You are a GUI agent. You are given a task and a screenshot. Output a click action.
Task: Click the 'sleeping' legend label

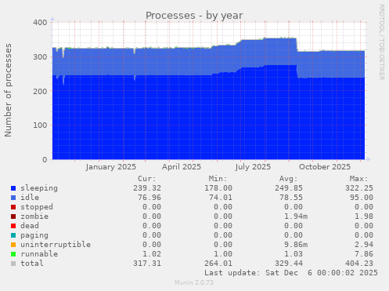[39, 188]
